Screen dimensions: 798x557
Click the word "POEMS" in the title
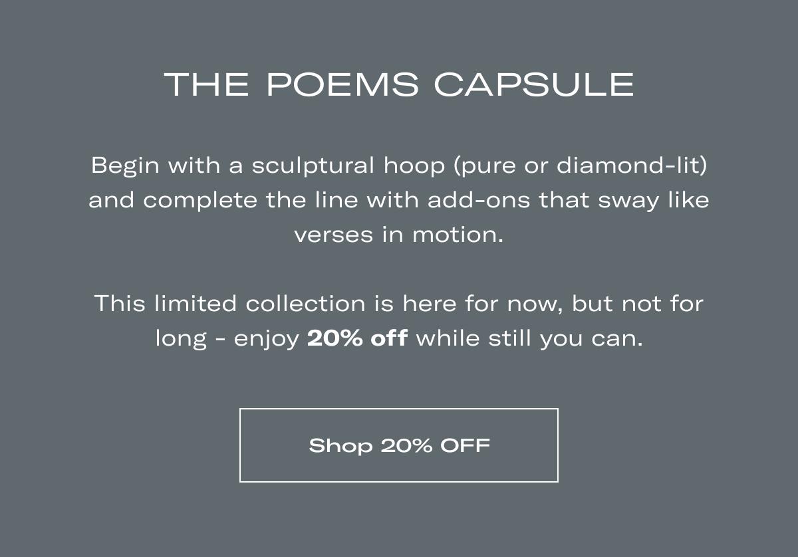coord(342,84)
